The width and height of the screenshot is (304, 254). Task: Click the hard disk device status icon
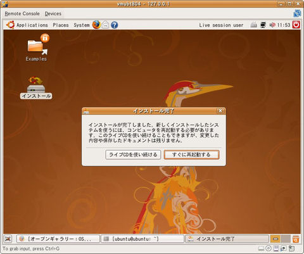[261, 248]
